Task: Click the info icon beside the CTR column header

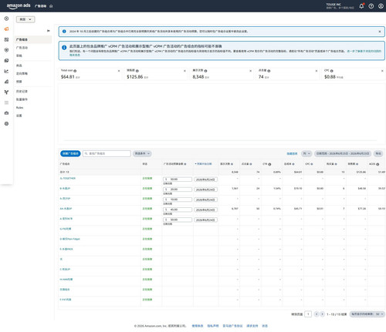Action: pos(269,164)
